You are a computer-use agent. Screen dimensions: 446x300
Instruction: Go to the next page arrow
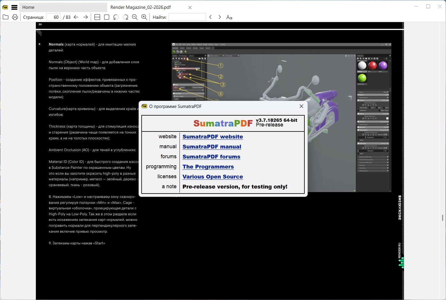[85, 17]
